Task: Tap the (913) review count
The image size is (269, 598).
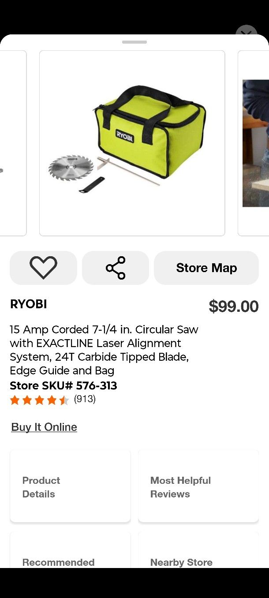Action: click(85, 399)
